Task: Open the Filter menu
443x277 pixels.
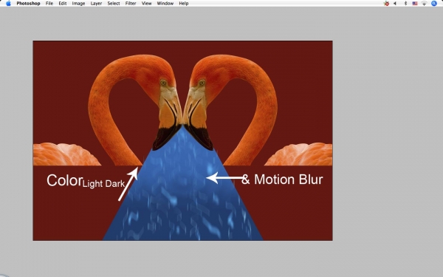Action: tap(131, 4)
